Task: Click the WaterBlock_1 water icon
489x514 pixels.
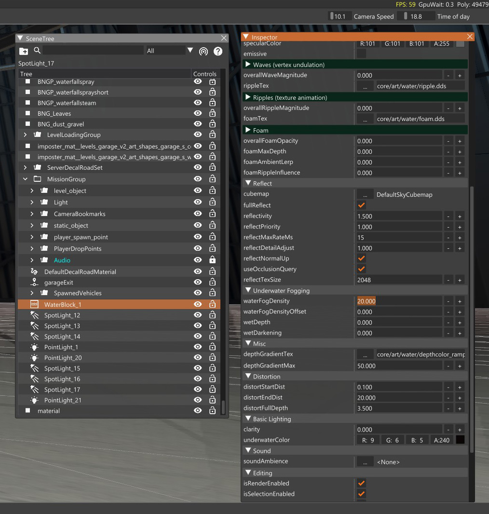Action: (x=34, y=304)
